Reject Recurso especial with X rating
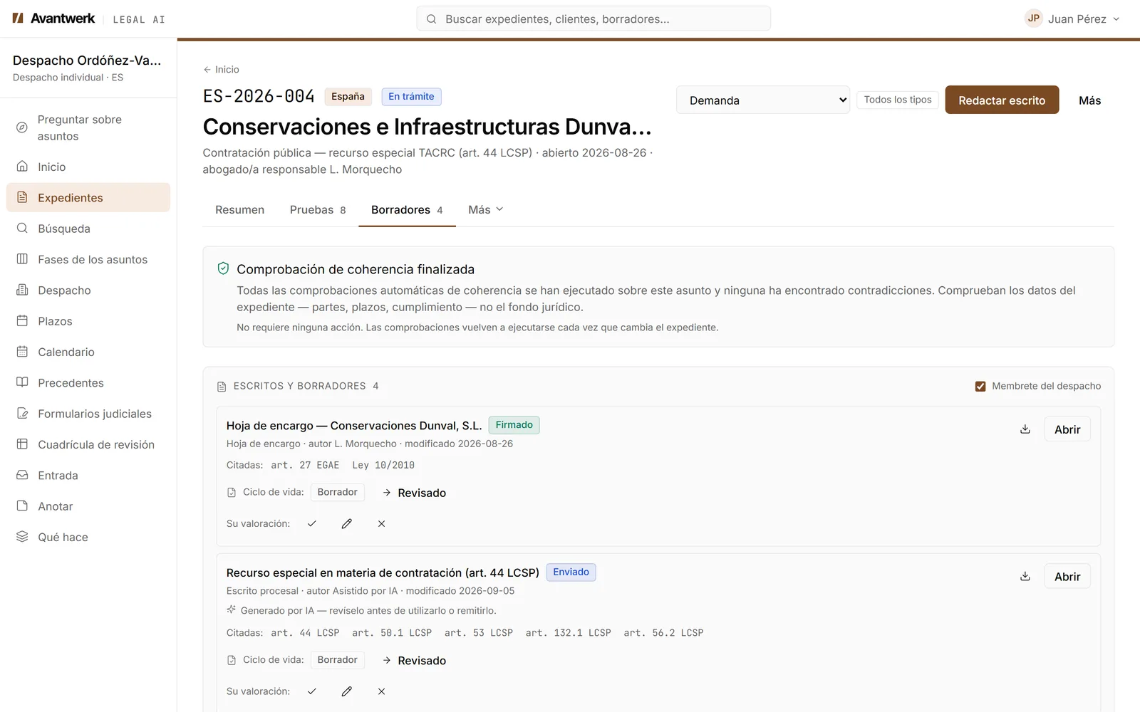1140x712 pixels. tap(382, 691)
